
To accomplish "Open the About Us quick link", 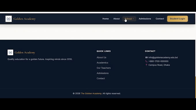I will pos(101,57).
